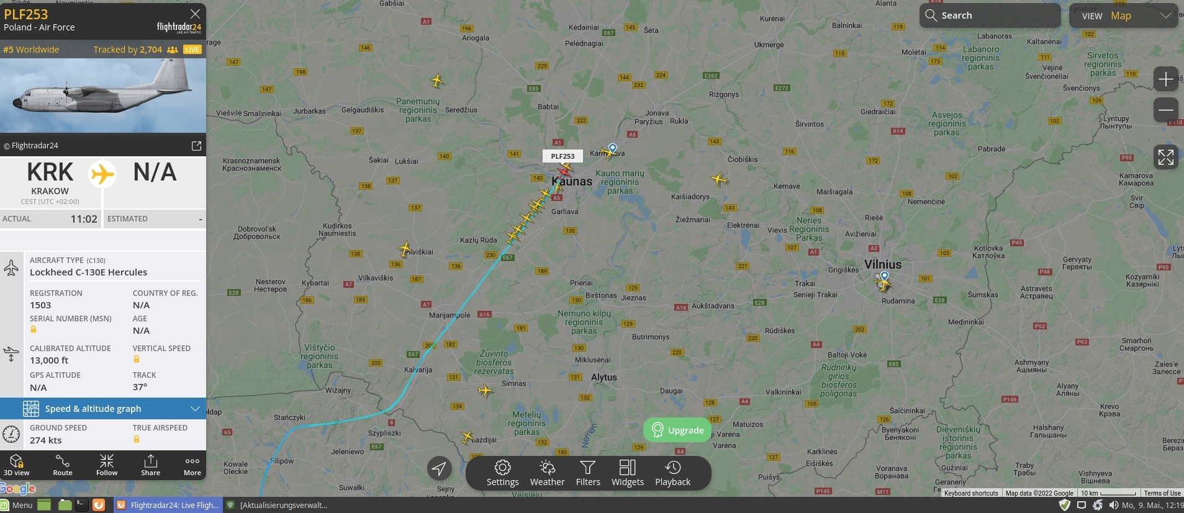This screenshot has width=1184, height=513.
Task: Toggle fullscreen map view
Action: [1166, 157]
